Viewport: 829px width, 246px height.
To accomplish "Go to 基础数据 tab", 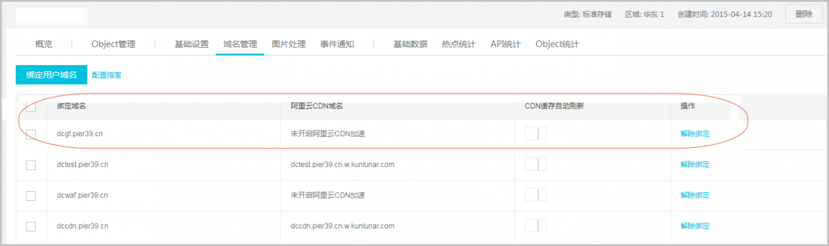I will tap(411, 45).
